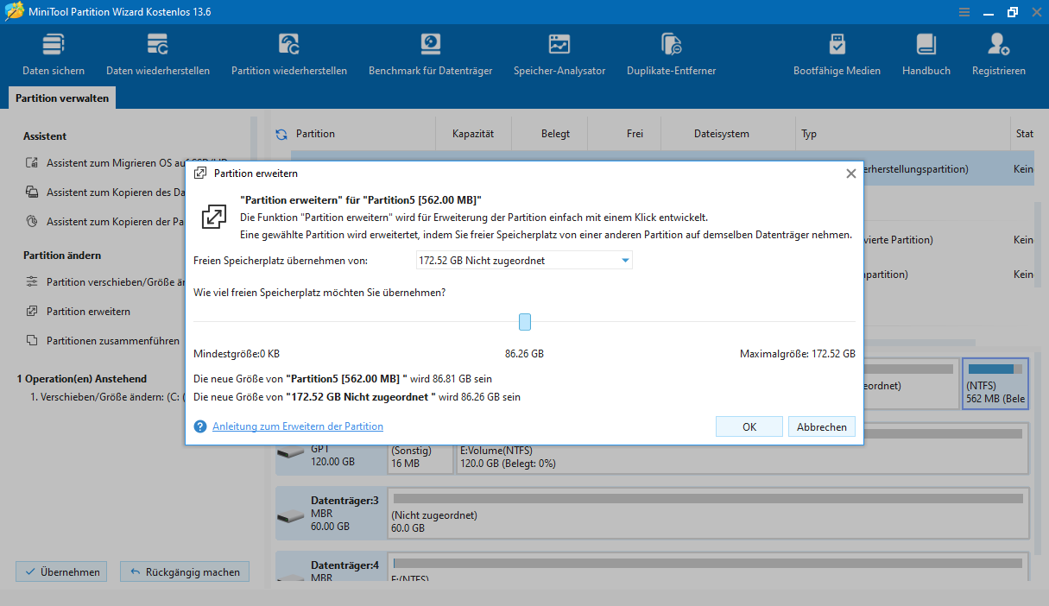Open Anleitung zum Erweitern der Partition link
The width and height of the screenshot is (1049, 606).
(x=298, y=426)
